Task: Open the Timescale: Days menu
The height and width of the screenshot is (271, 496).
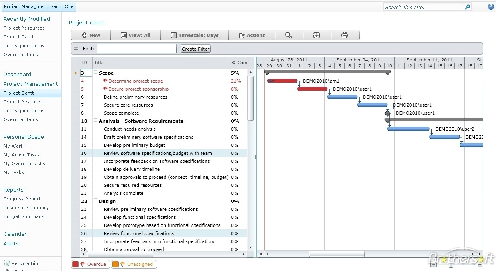Action: point(194,35)
